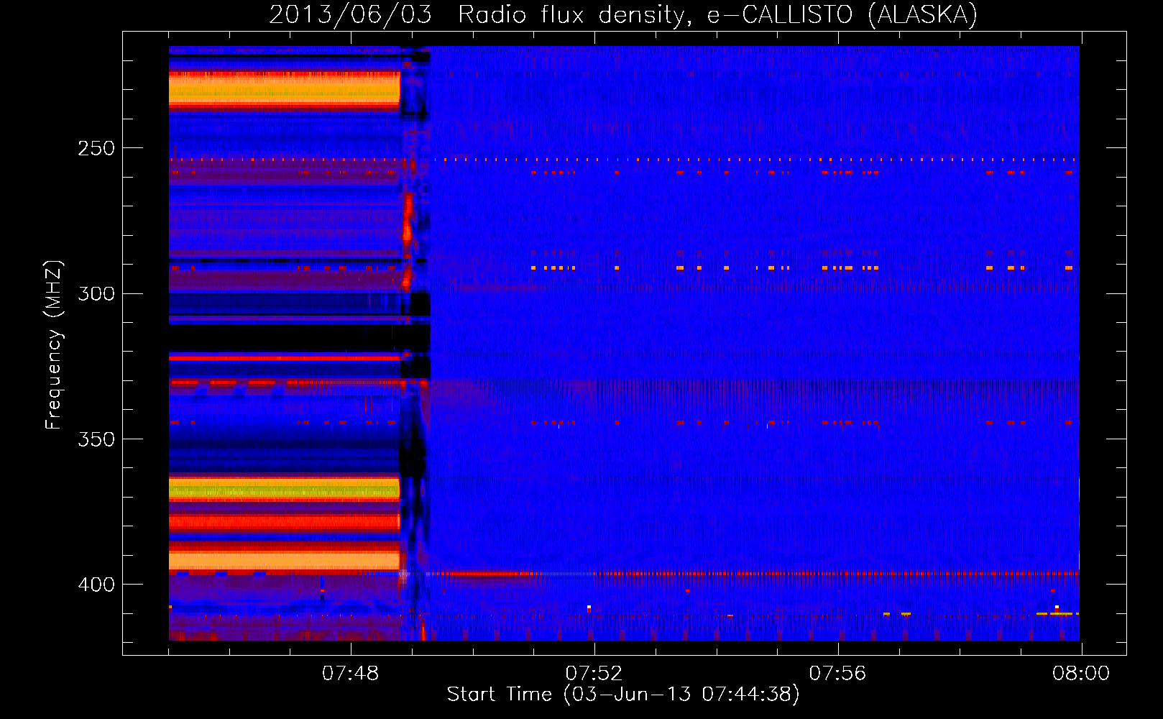Click the 400 frequency tick label
Viewport: 1163px width, 719px height.
pyautogui.click(x=96, y=585)
